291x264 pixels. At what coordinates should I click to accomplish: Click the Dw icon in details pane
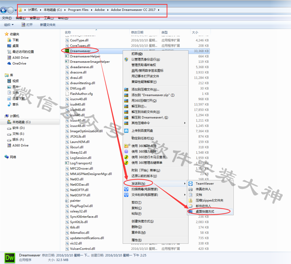click(x=10, y=258)
